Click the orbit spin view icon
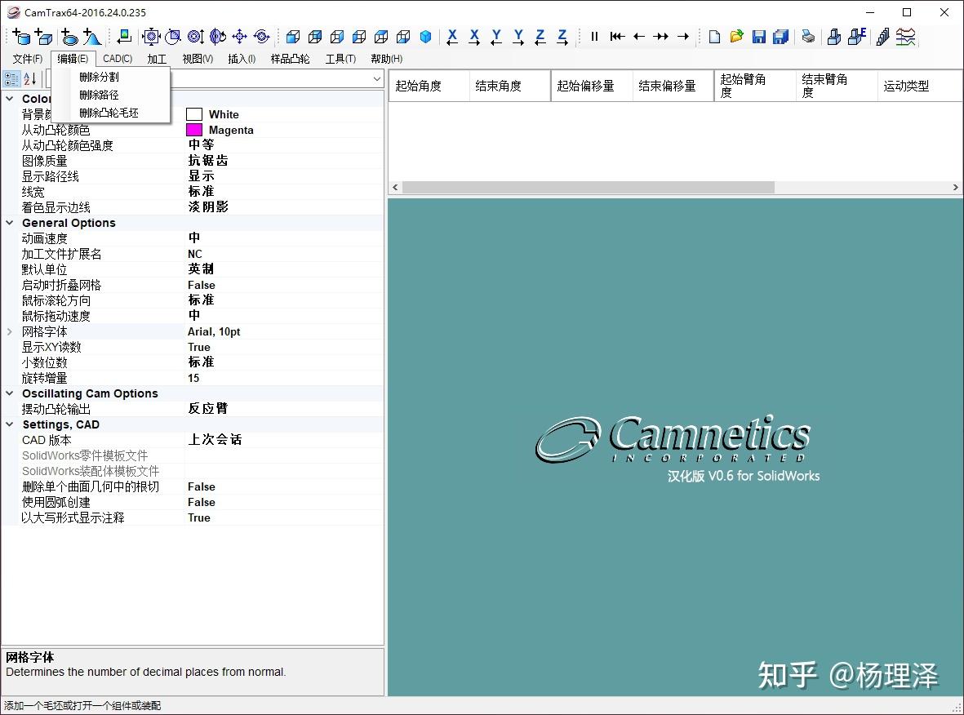The width and height of the screenshot is (964, 715). coord(262,37)
